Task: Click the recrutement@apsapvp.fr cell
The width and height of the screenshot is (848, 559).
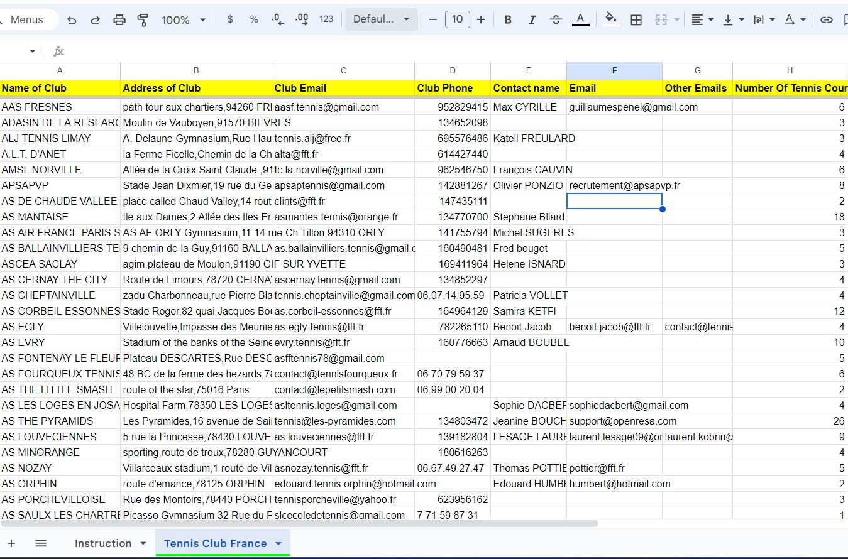Action: [614, 185]
